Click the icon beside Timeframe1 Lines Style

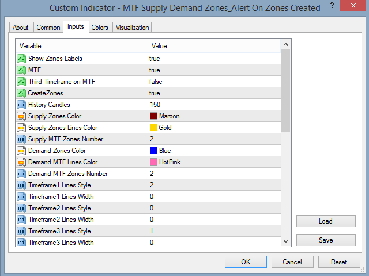pyautogui.click(x=21, y=185)
